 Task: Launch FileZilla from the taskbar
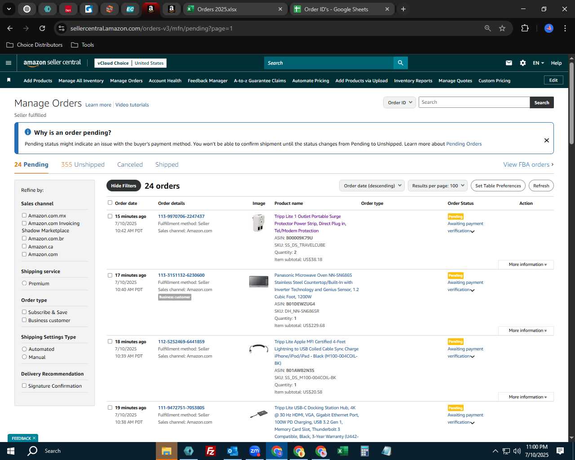210,451
